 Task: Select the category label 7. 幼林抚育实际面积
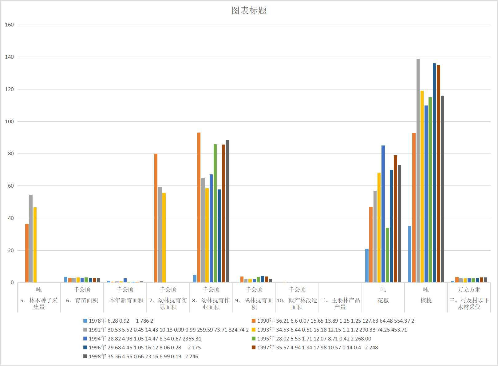(168, 304)
